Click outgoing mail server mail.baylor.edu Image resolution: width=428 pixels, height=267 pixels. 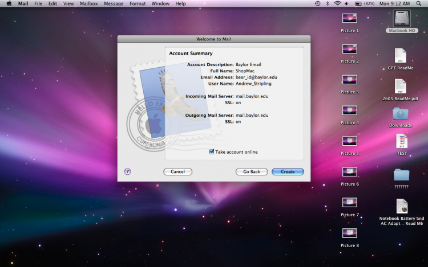point(252,116)
